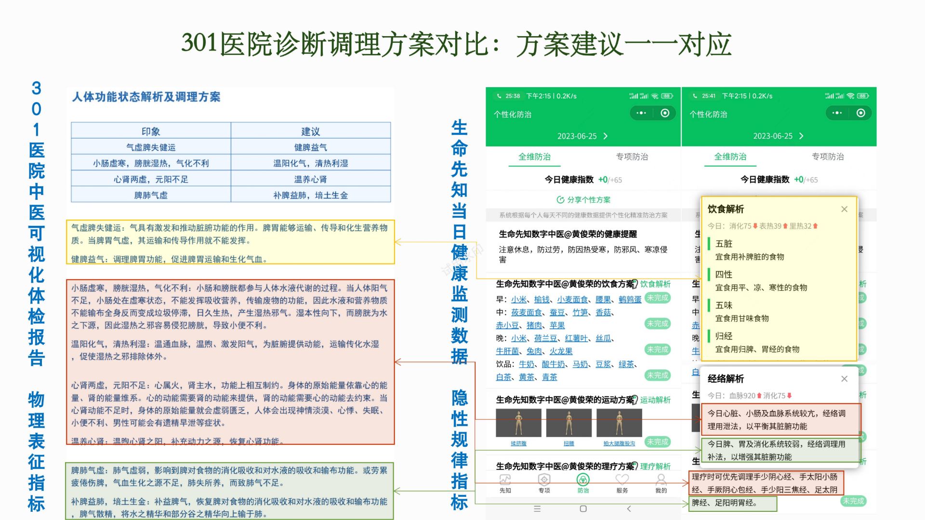
Task: Expand date 2023-06-25 chevron on right phone
Action: [801, 136]
